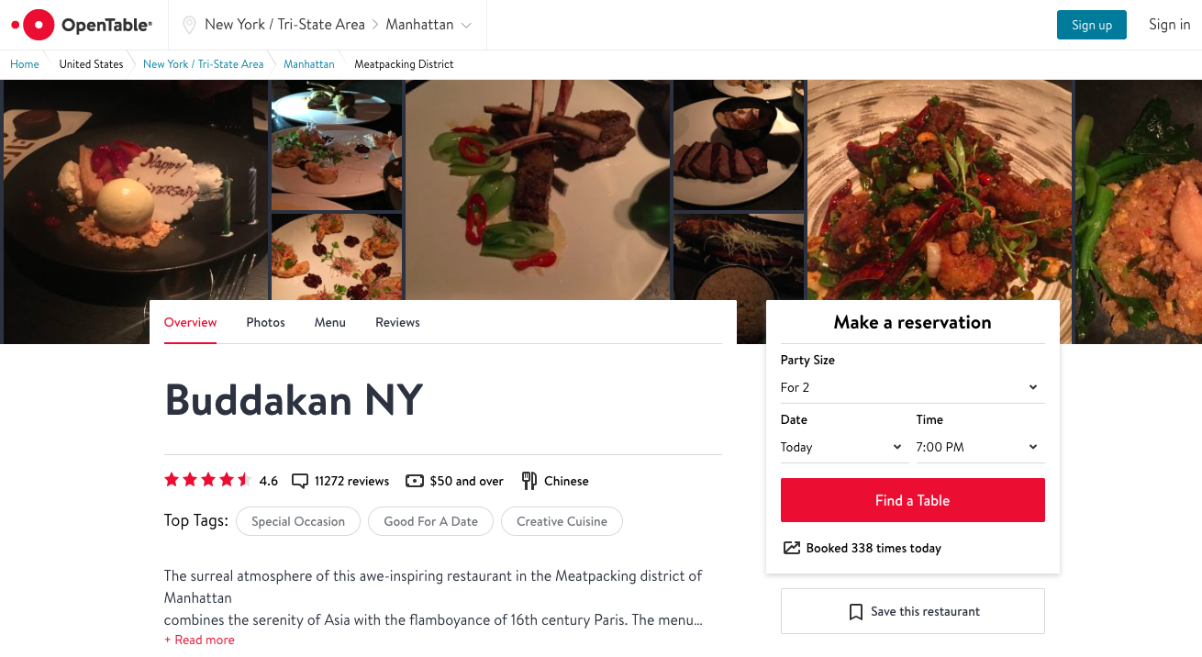Image resolution: width=1202 pixels, height=657 pixels.
Task: Click the Sign up button
Action: coord(1091,25)
